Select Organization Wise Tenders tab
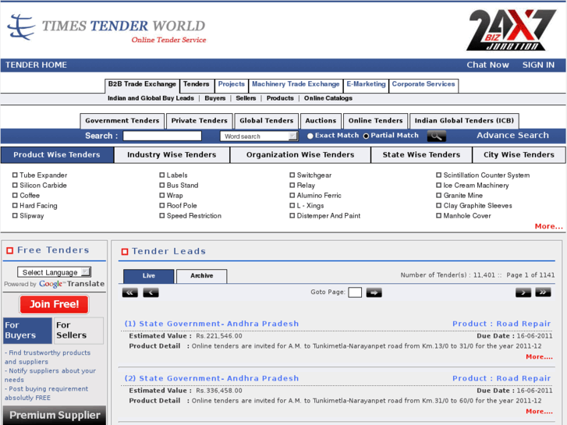The image size is (567, 425). [300, 155]
